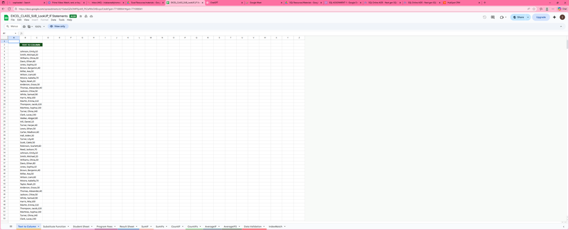Open the File menu
This screenshot has height=230, width=569.
(13, 20)
